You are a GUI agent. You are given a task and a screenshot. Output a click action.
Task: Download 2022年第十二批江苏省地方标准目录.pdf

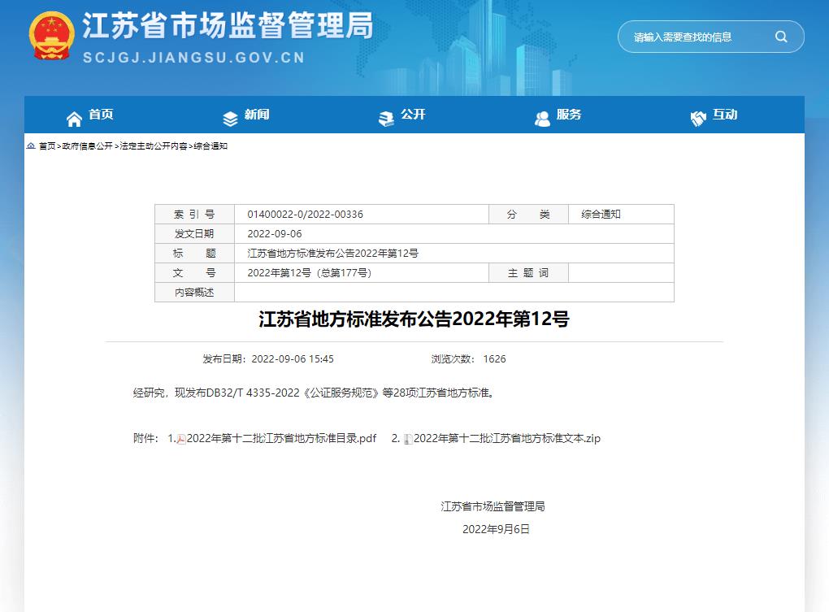tap(281, 438)
